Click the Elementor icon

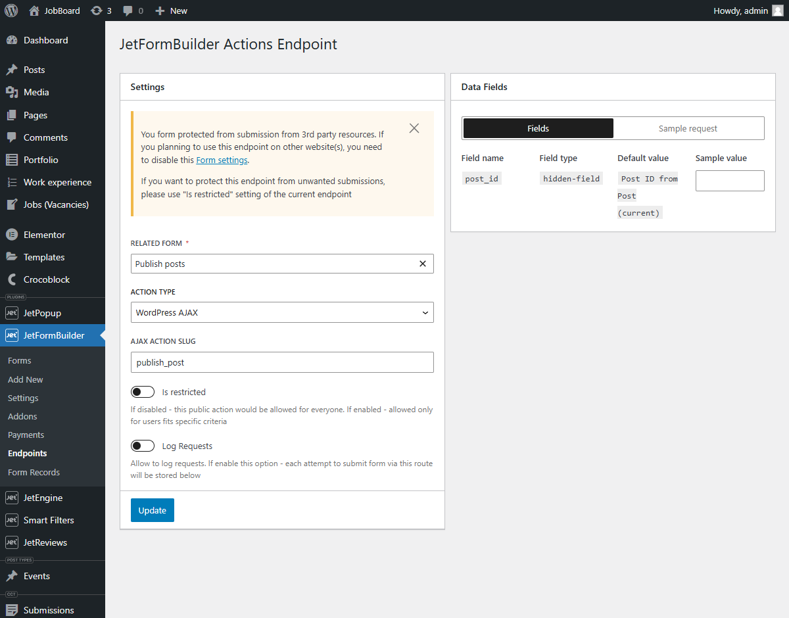(x=12, y=235)
